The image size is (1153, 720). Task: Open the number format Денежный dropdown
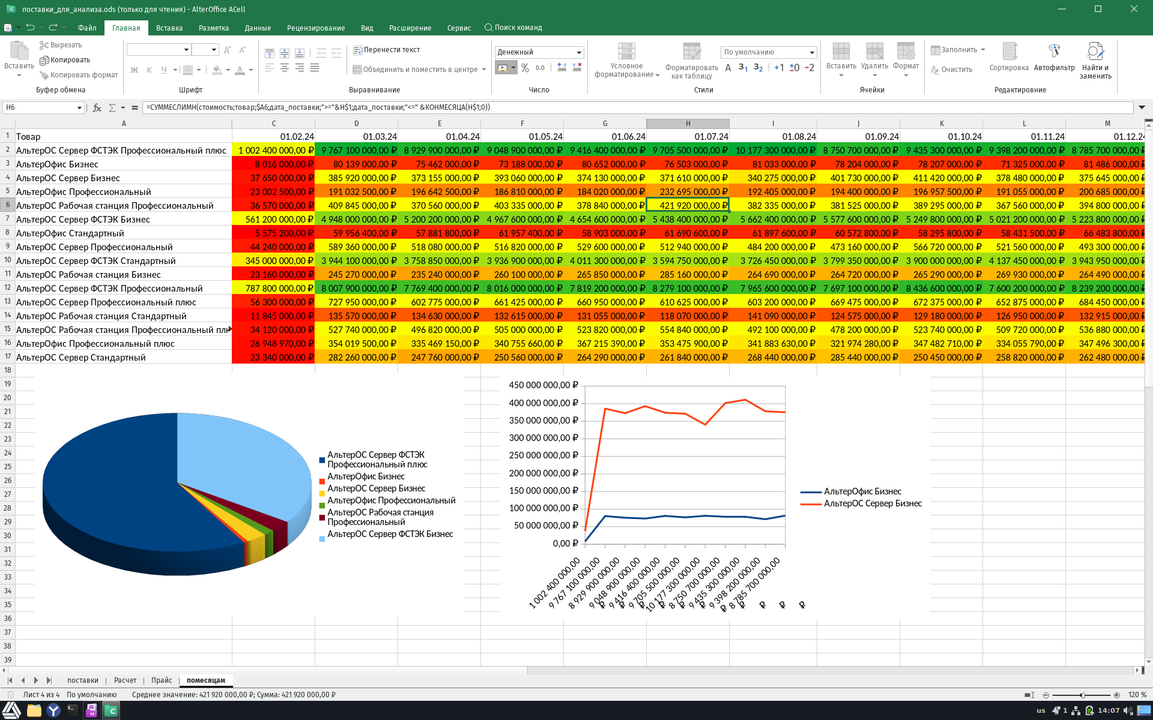(579, 52)
